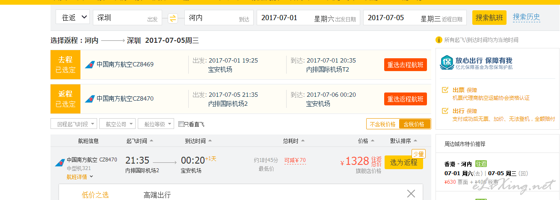Viewport: 560px width, 200px height.
Task: Click the 搜索航班 button
Action: [x=489, y=18]
